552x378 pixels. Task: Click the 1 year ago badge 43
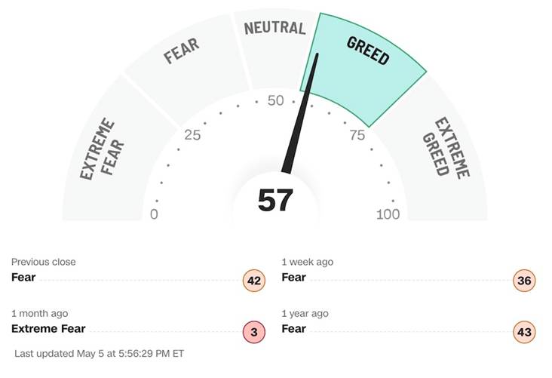(x=524, y=332)
